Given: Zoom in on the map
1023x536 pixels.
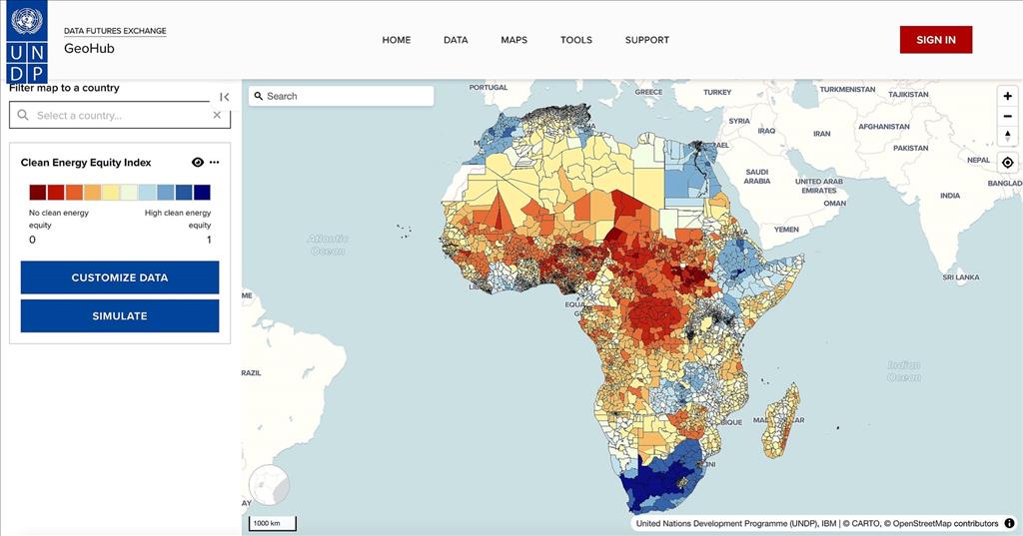Looking at the screenshot, I should 1007,97.
